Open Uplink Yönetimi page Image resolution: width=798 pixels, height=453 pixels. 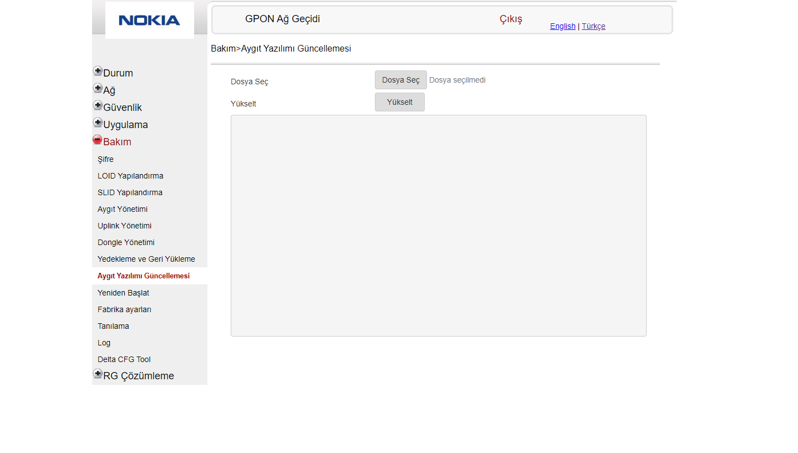[124, 226]
